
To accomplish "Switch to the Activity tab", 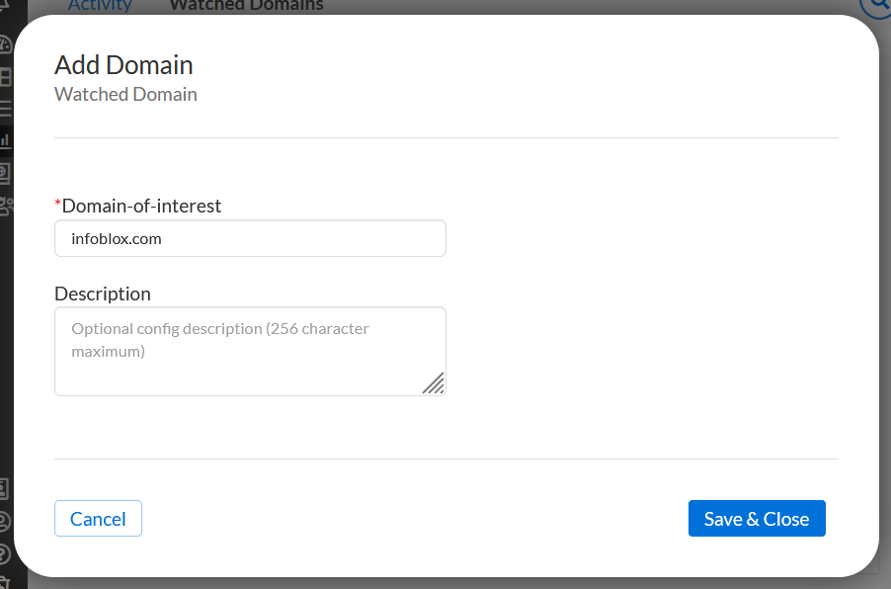I will click(100, 6).
